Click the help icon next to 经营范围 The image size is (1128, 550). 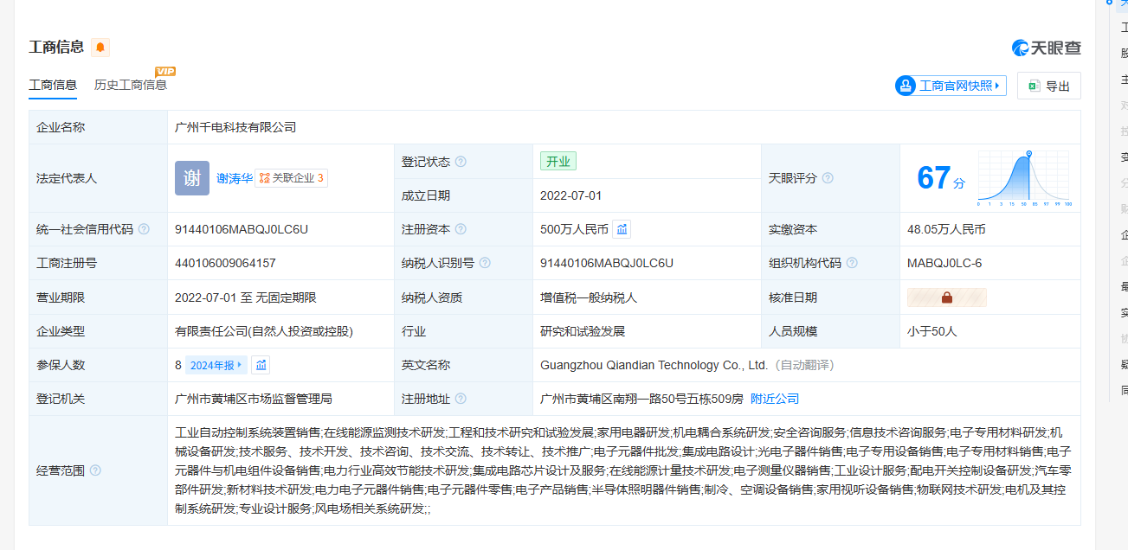tap(95, 470)
